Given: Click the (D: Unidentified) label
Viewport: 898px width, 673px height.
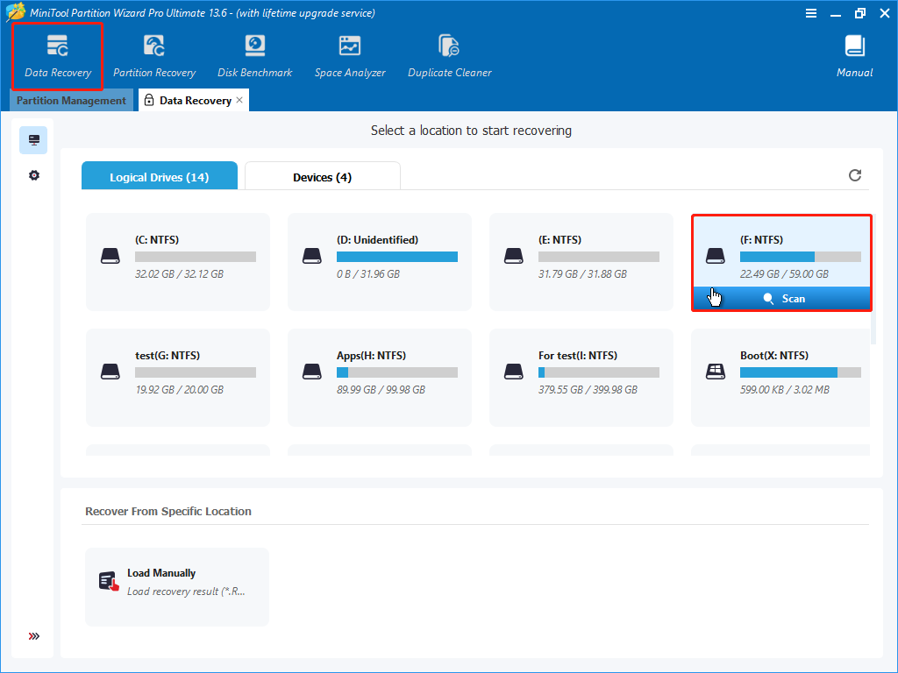Looking at the screenshot, I should pos(377,240).
